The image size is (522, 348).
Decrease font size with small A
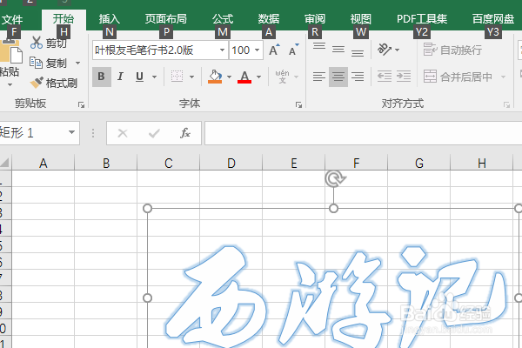coord(294,50)
